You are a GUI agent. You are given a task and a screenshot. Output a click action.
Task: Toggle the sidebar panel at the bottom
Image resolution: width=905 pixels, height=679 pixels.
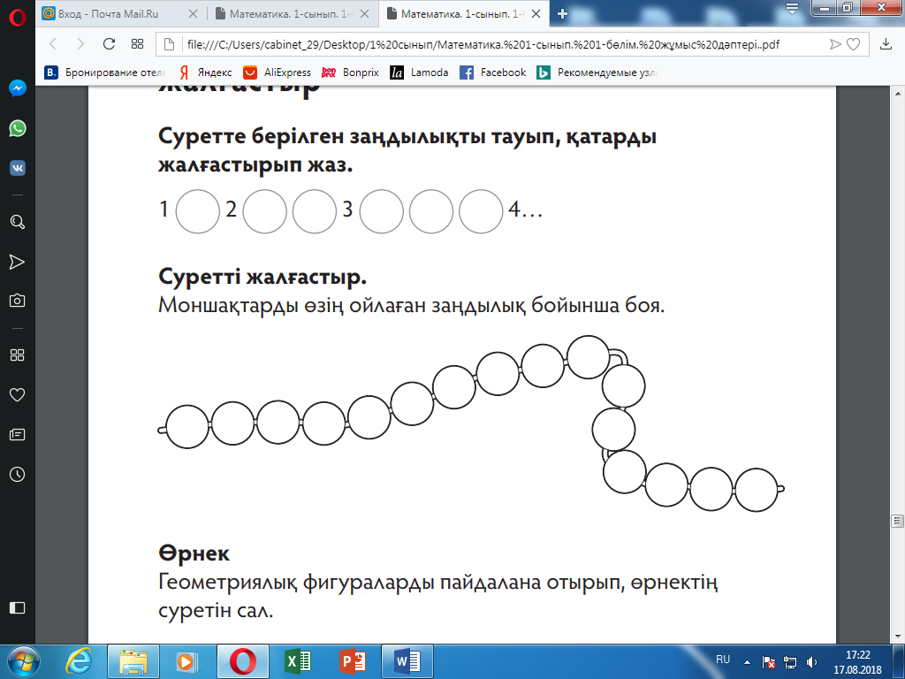pyautogui.click(x=18, y=607)
